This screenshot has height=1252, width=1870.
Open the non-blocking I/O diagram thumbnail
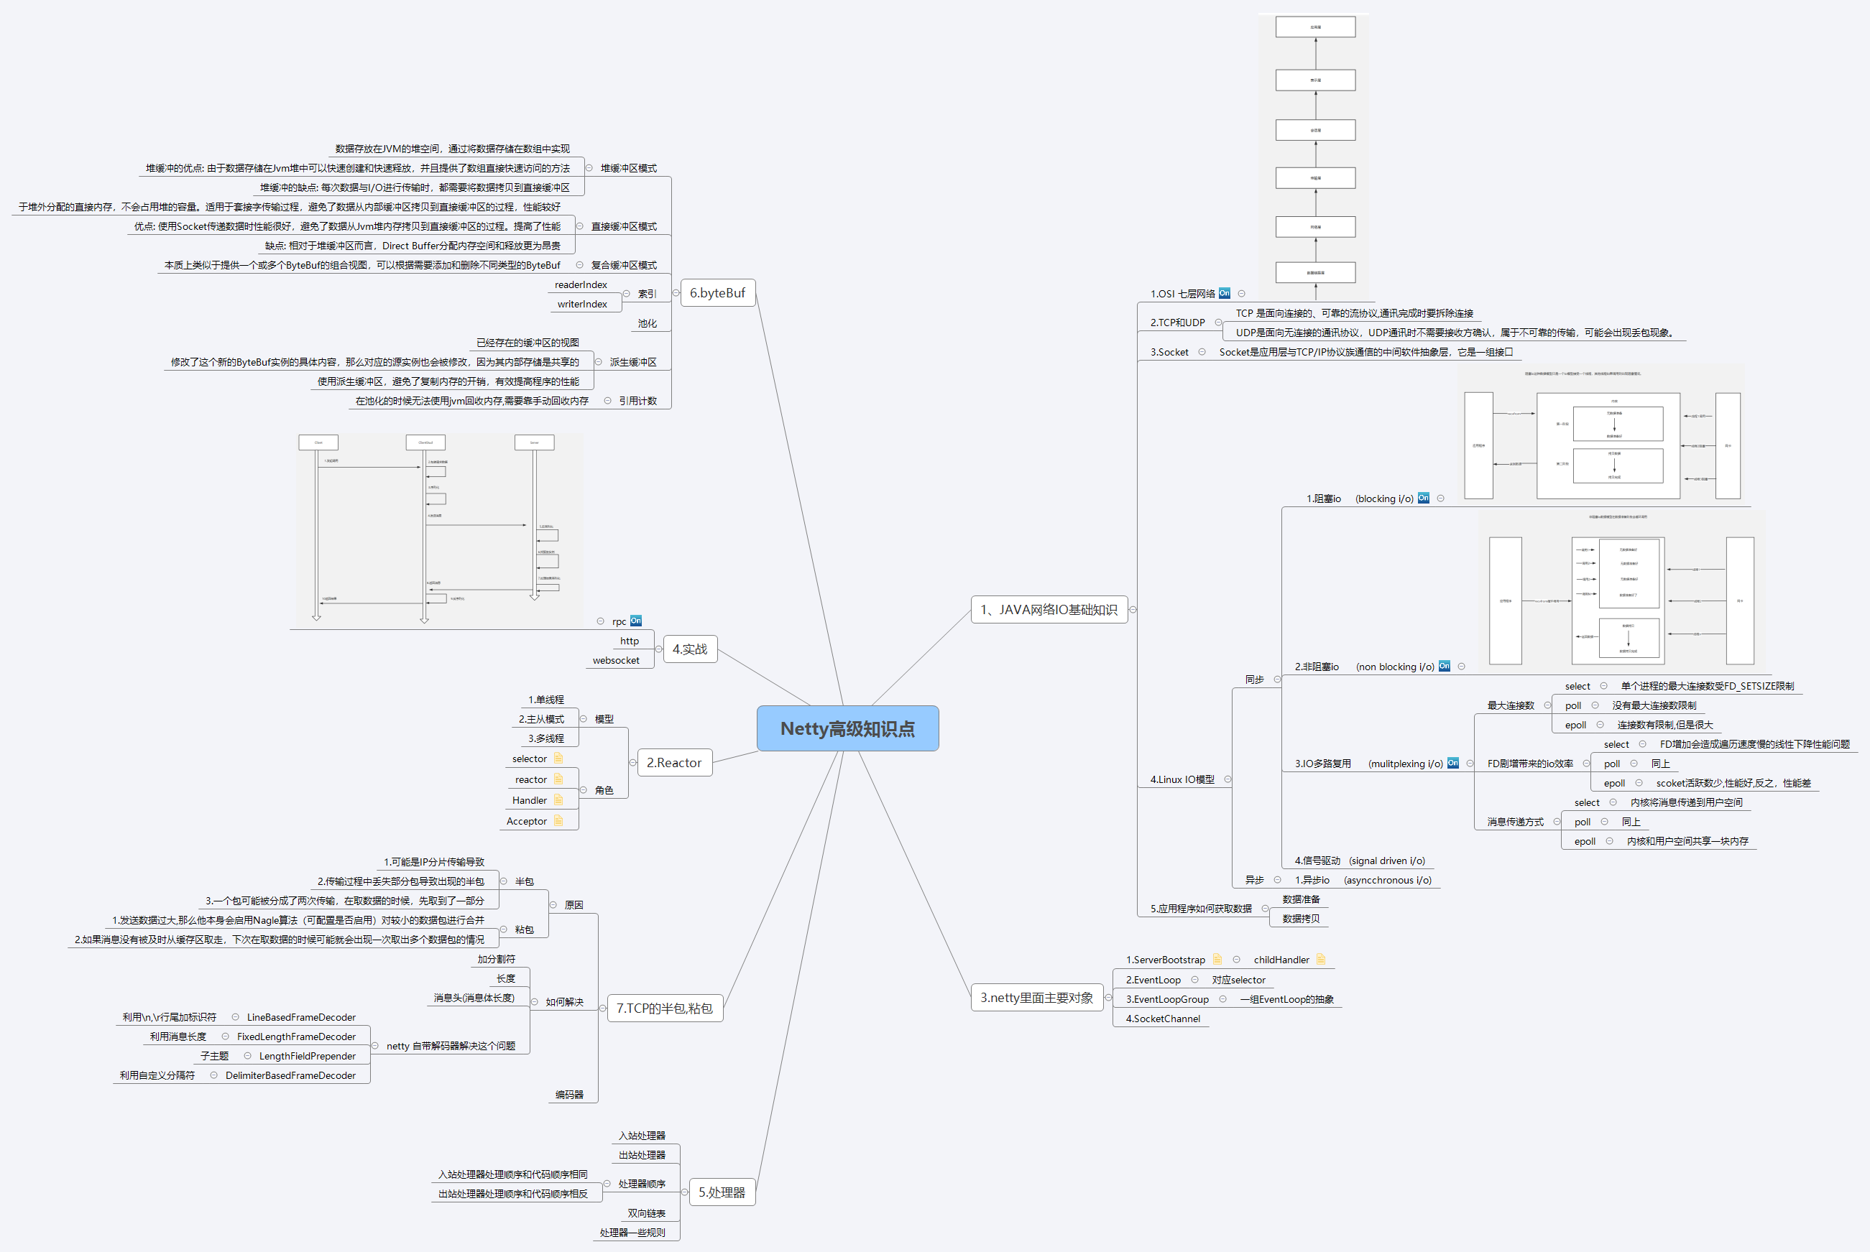tap(1621, 591)
